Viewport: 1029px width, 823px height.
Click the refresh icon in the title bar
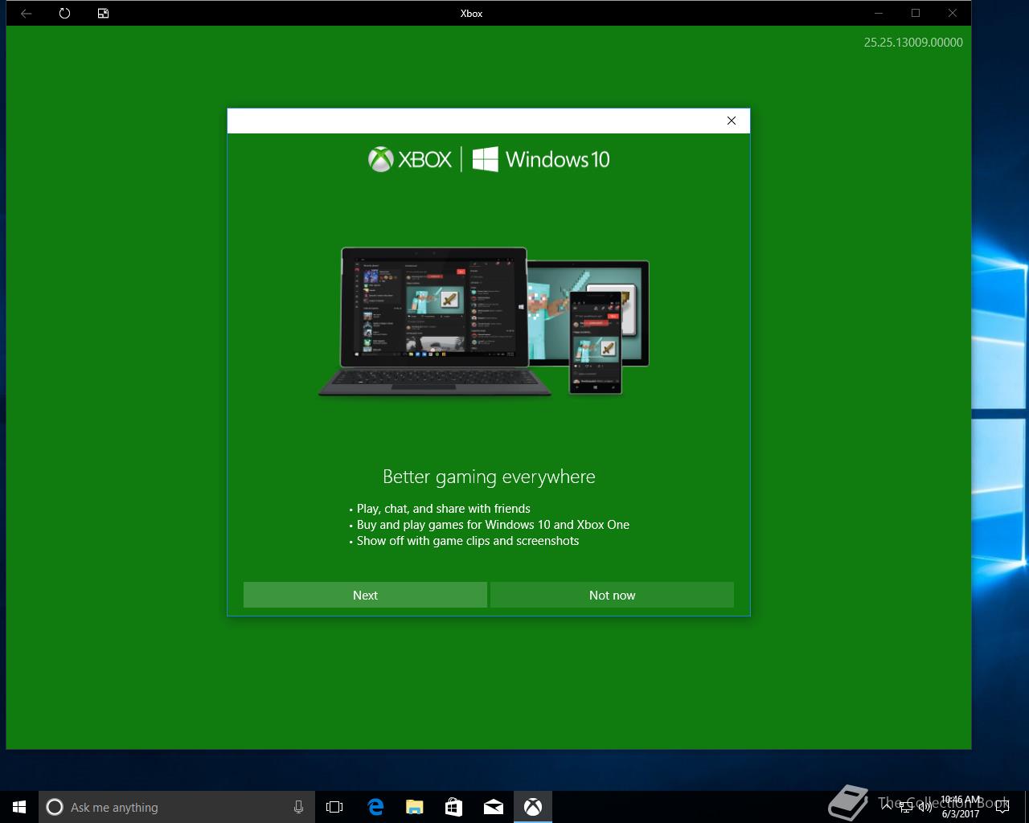coord(64,13)
